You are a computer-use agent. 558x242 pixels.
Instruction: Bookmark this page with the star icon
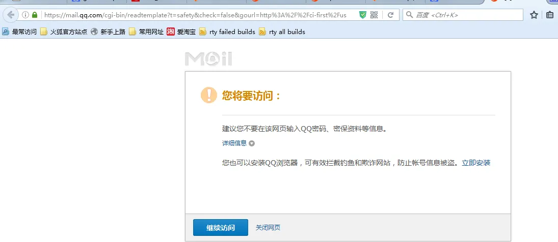[x=534, y=15]
